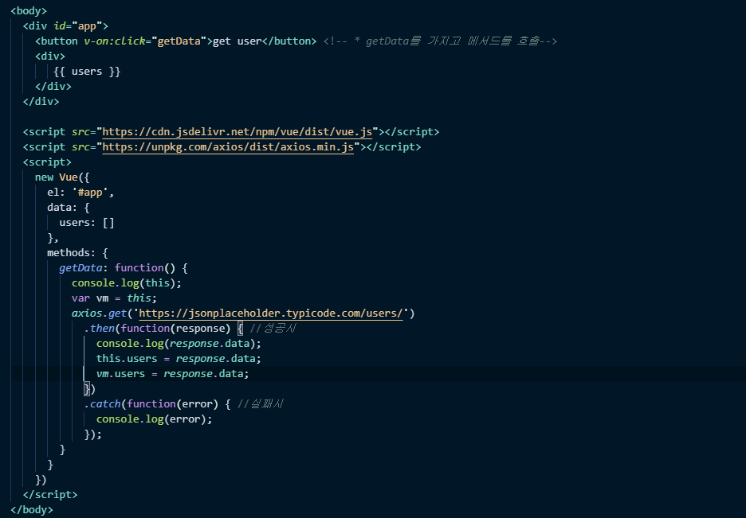Click "vm.users = response.data;" line
Image resolution: width=746 pixels, height=518 pixels.
click(x=173, y=374)
